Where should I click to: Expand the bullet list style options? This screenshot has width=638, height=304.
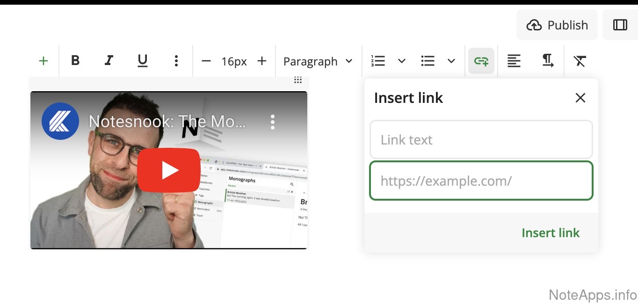click(x=451, y=61)
